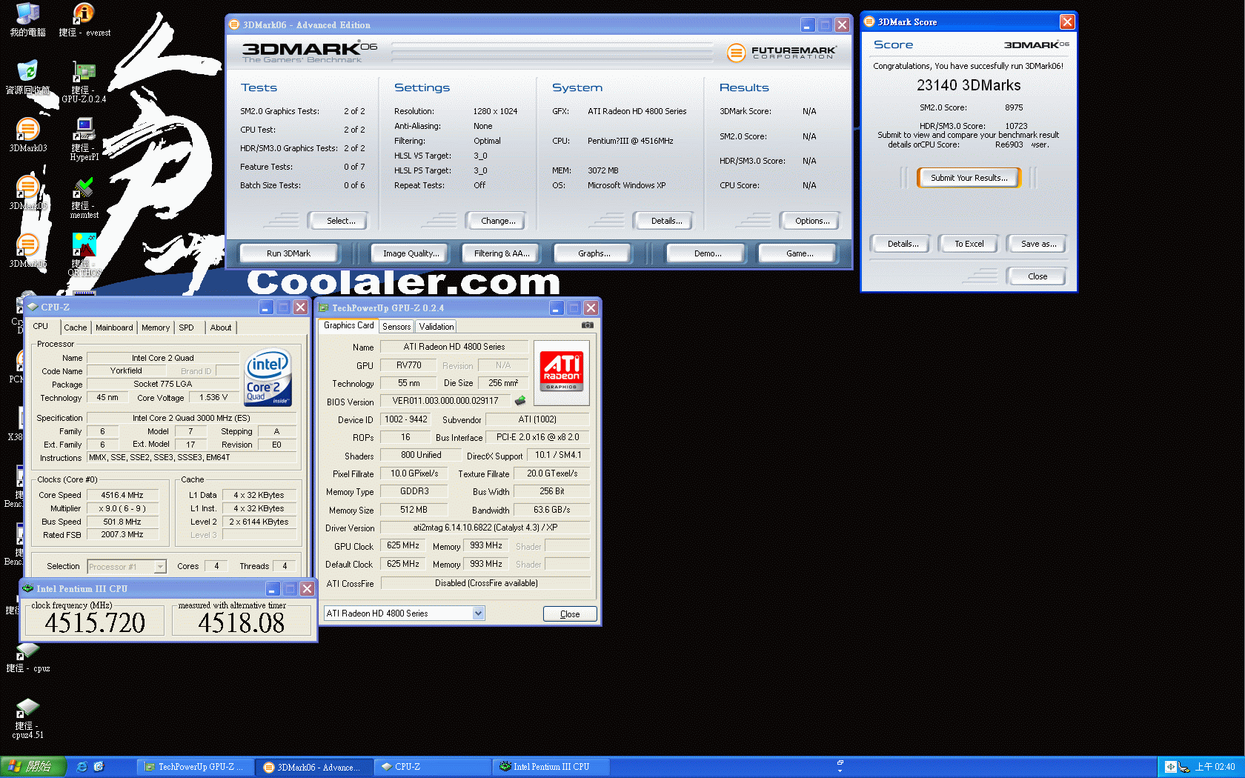1245x778 pixels.
Task: Open the Windows Start button
Action: coord(33,767)
